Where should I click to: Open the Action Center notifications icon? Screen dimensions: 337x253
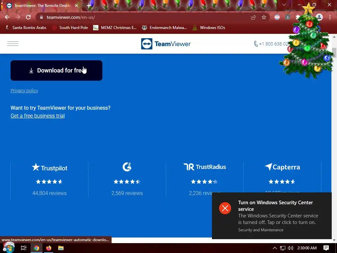click(x=326, y=248)
